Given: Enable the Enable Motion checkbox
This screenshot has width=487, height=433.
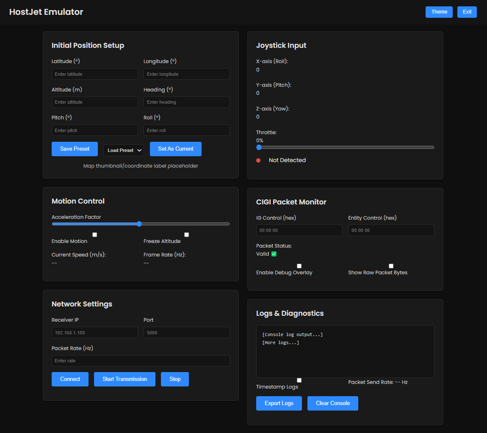Looking at the screenshot, I should [95, 234].
